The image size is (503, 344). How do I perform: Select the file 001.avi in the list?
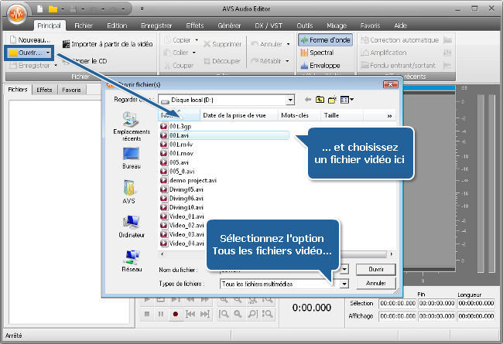pyautogui.click(x=180, y=134)
